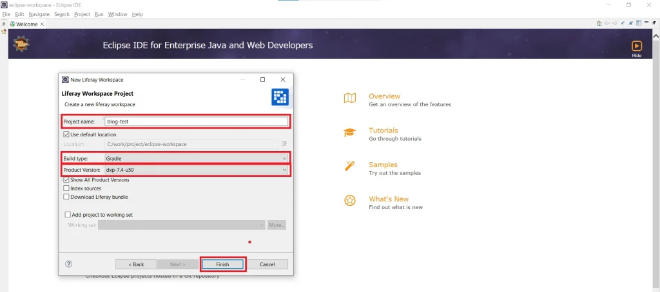Screen dimensions: 660x292
Task: Uncheck Show All Product Versions
Action: click(x=66, y=180)
